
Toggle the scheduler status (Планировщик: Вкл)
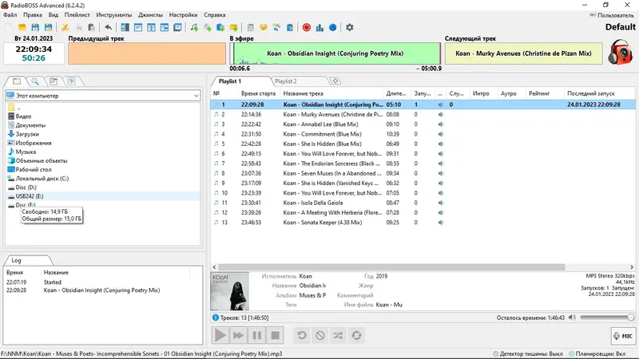point(597,353)
